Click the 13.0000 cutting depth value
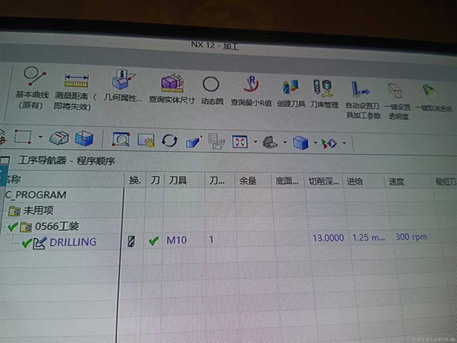 328,238
